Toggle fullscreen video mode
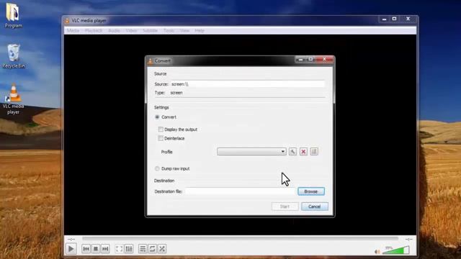 coord(119,249)
